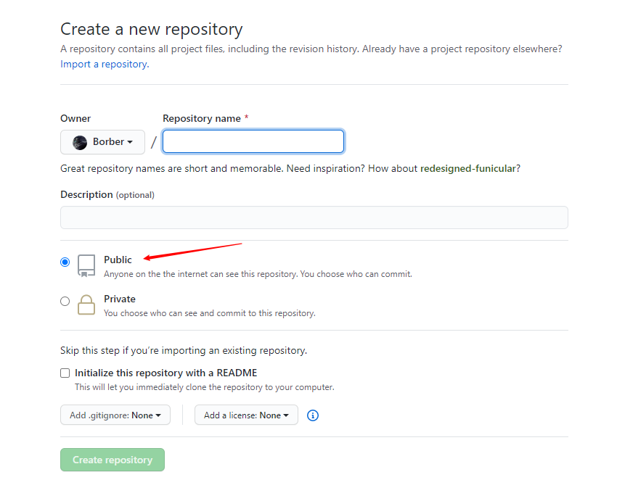Select the Private radio button
Viewport: 617px width, 493px height.
coord(65,301)
